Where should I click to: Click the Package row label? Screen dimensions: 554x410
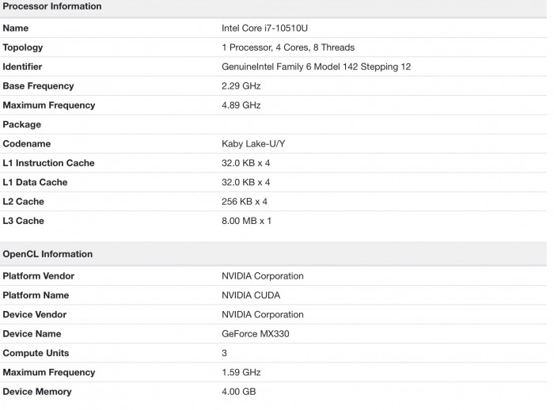point(22,124)
